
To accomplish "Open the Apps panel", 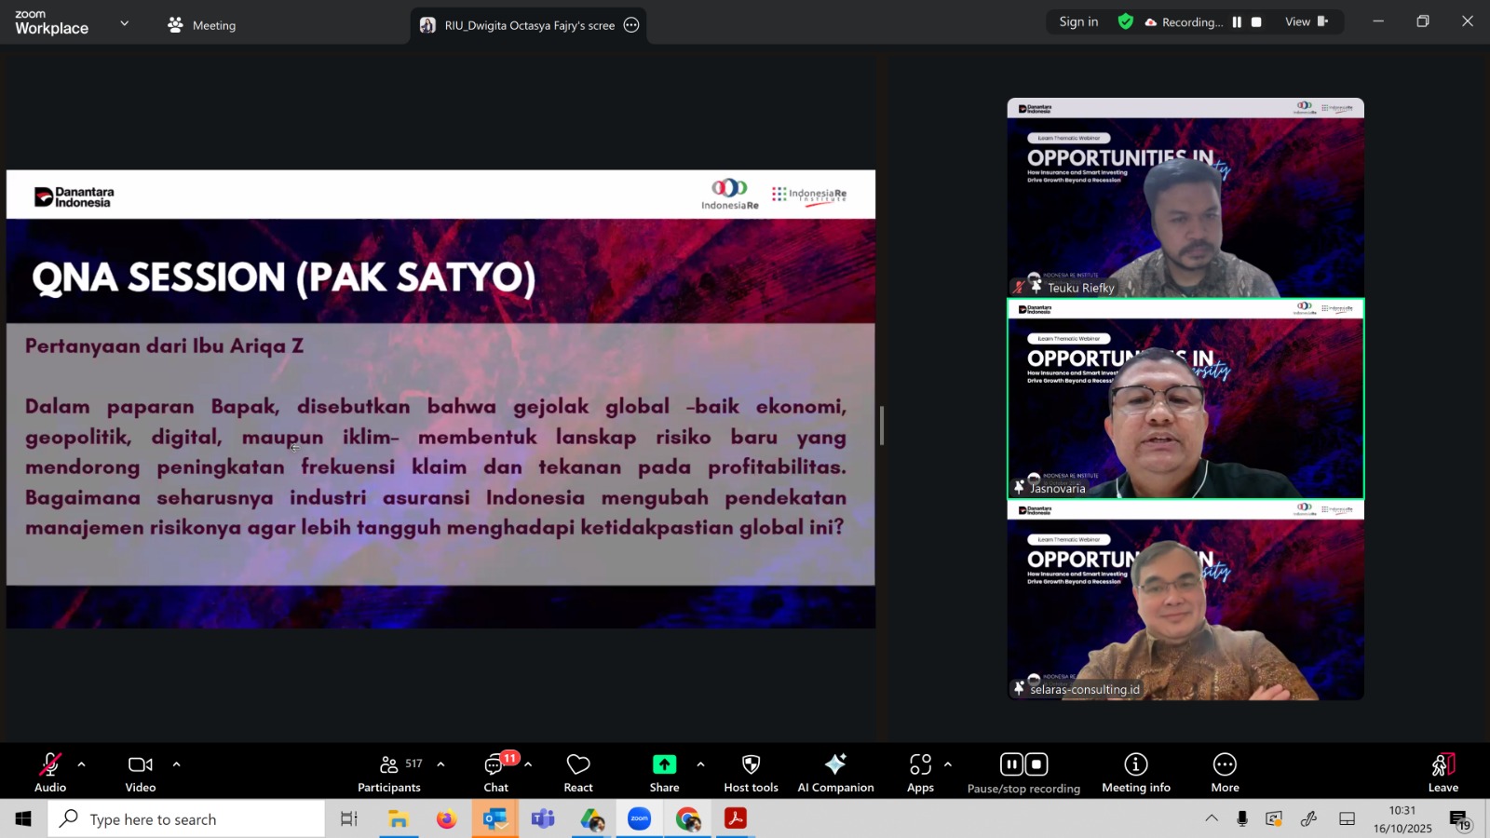I will (x=920, y=773).
